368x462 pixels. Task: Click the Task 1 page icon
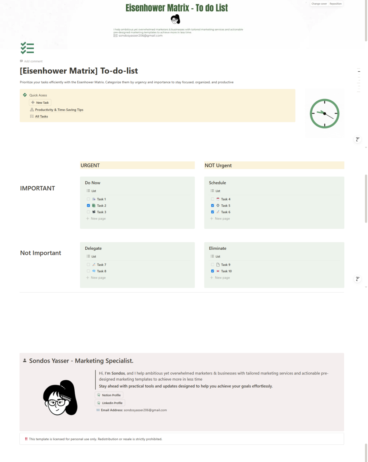(x=94, y=199)
